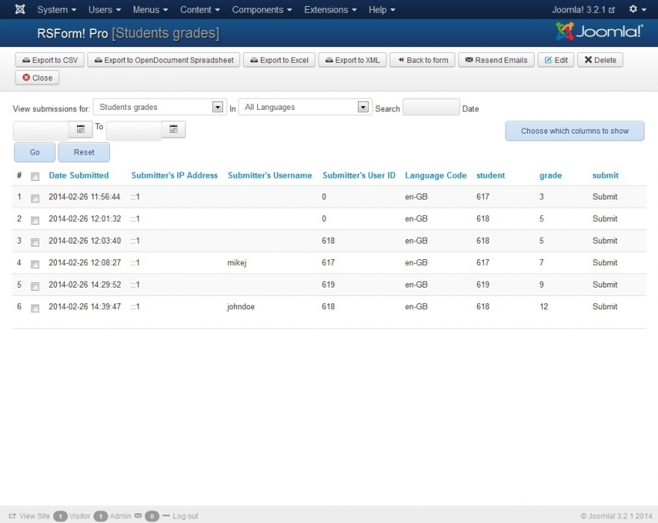Open the Users menu

(105, 9)
